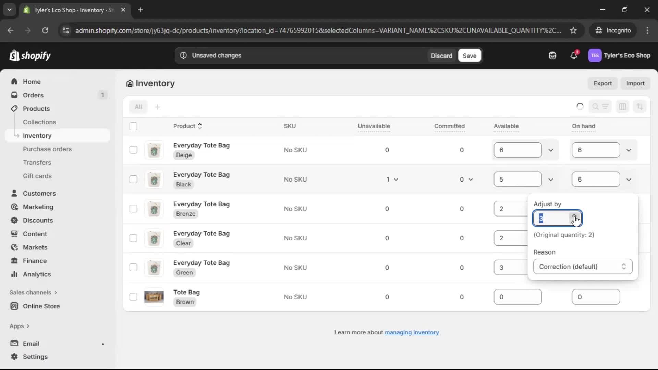Click the increment arrow in Adjust by field
Image resolution: width=658 pixels, height=370 pixels.
pos(574,216)
